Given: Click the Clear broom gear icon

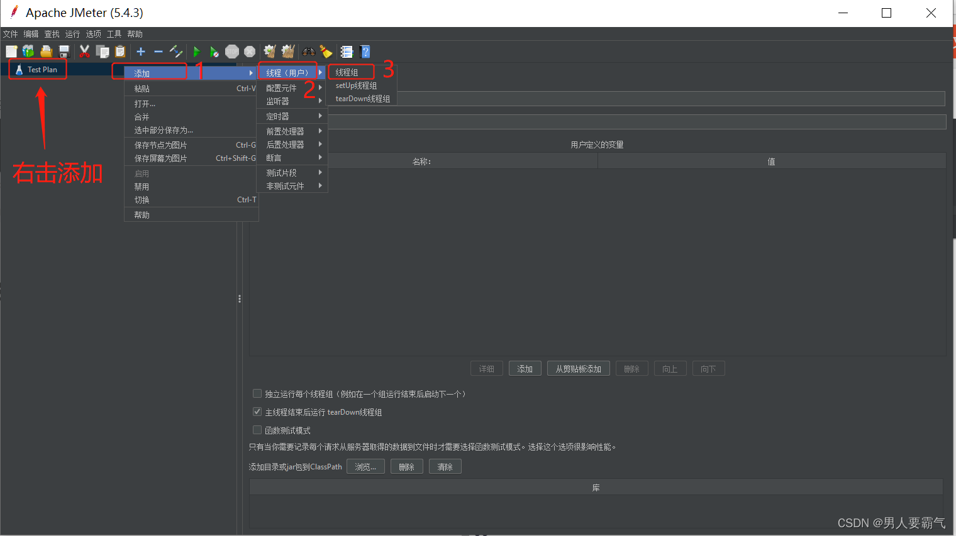Looking at the screenshot, I should click(x=270, y=52).
